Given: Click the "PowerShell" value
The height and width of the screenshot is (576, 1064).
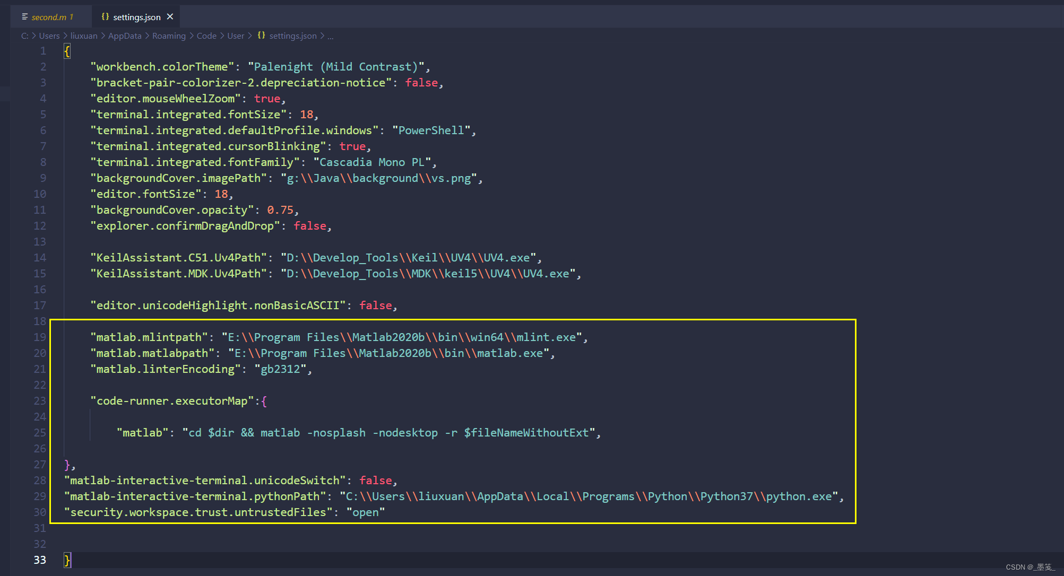Looking at the screenshot, I should (x=431, y=130).
